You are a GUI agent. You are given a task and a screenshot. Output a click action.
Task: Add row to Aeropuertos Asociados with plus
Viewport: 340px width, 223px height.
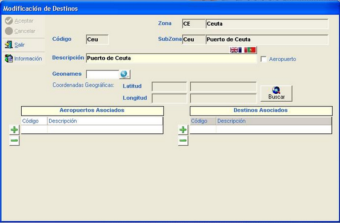[x=14, y=130]
